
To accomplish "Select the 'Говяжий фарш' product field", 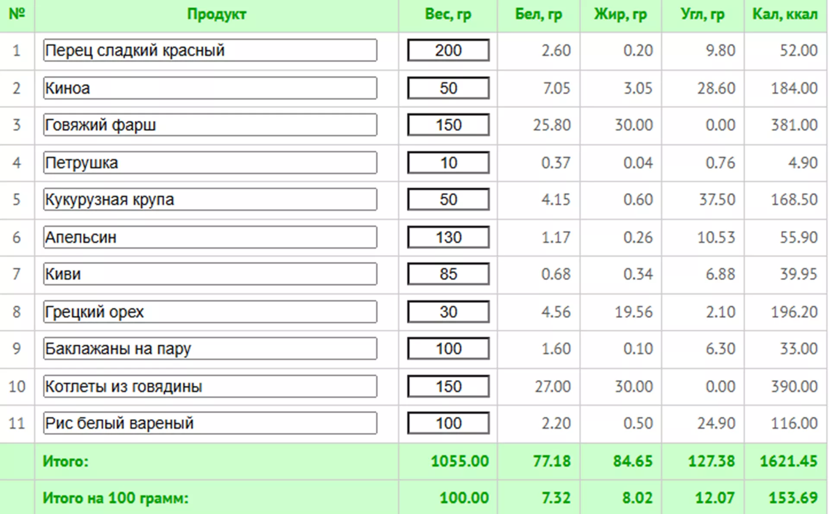I will click(210, 125).
